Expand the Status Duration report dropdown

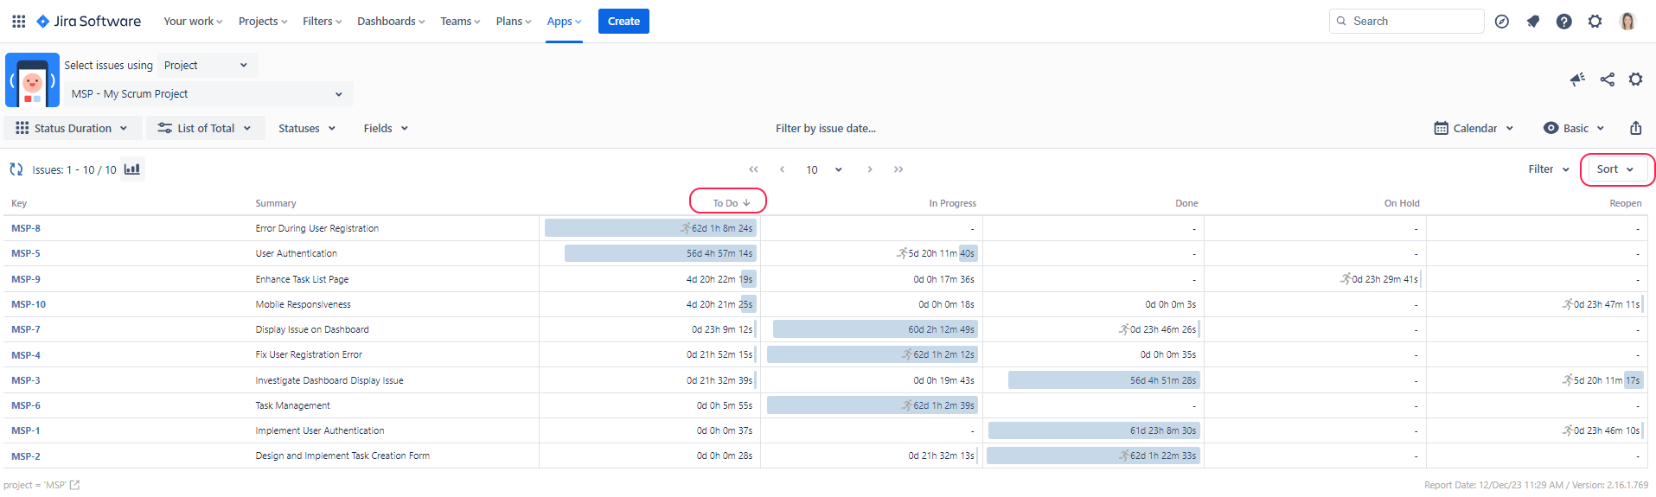pyautogui.click(x=73, y=128)
